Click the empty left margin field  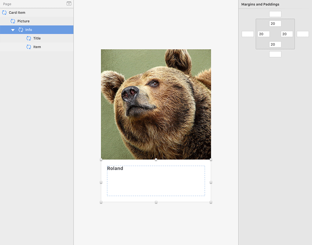(247, 34)
